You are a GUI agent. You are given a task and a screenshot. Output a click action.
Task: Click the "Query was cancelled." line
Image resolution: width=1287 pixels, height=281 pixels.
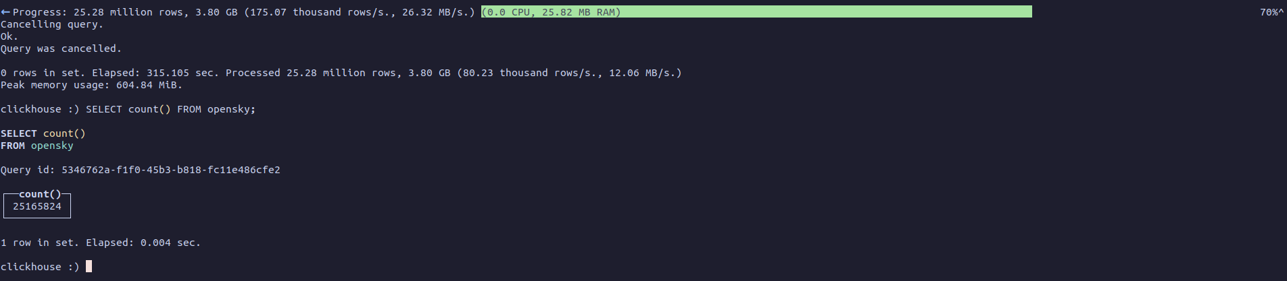[x=61, y=49]
